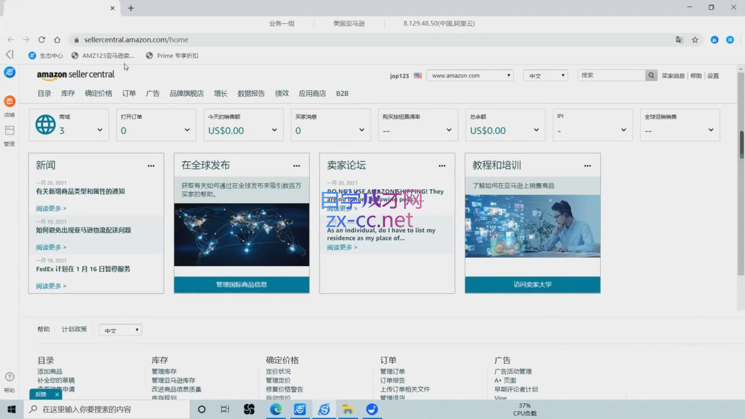Screen dimensions: 745x419
Task: Reload the page with refresh icon
Action: 42,40
